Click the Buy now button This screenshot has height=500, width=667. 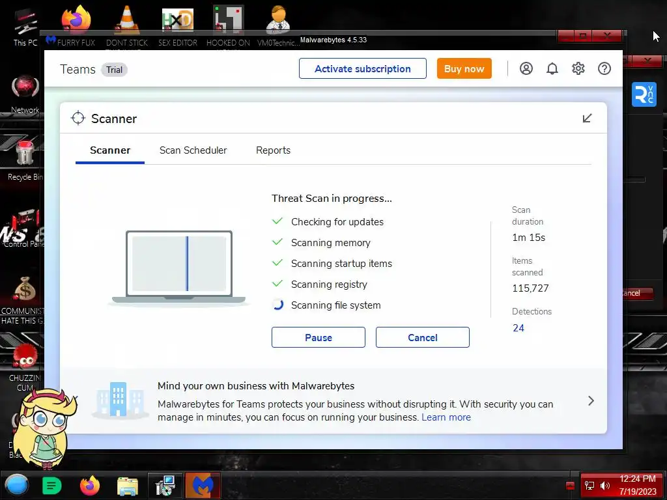tap(464, 68)
